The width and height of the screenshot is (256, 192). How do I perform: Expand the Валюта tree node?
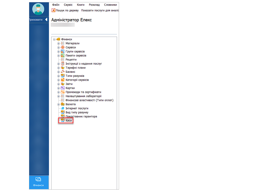tap(59, 104)
